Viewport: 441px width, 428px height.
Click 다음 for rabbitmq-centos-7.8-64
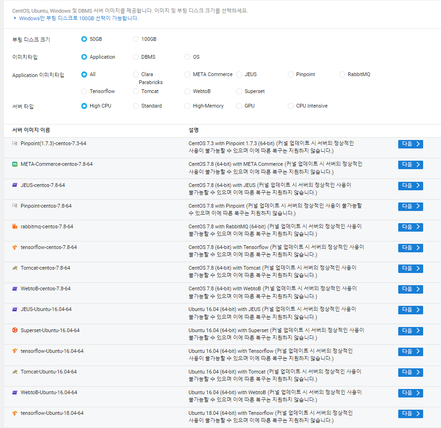tap(410, 227)
